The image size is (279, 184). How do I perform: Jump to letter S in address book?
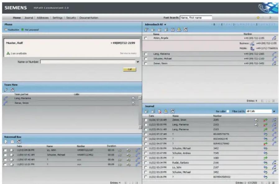click(257, 24)
